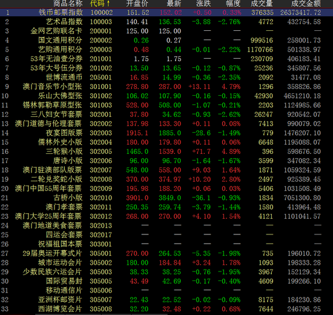Click opening price 1915.1
Viewport: 333px width, 315px height.
(x=137, y=133)
